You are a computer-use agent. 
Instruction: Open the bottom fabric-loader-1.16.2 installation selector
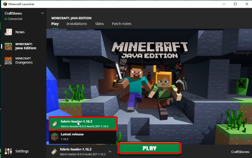tap(82, 152)
